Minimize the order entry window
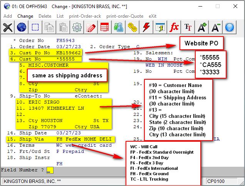 click(200, 7)
